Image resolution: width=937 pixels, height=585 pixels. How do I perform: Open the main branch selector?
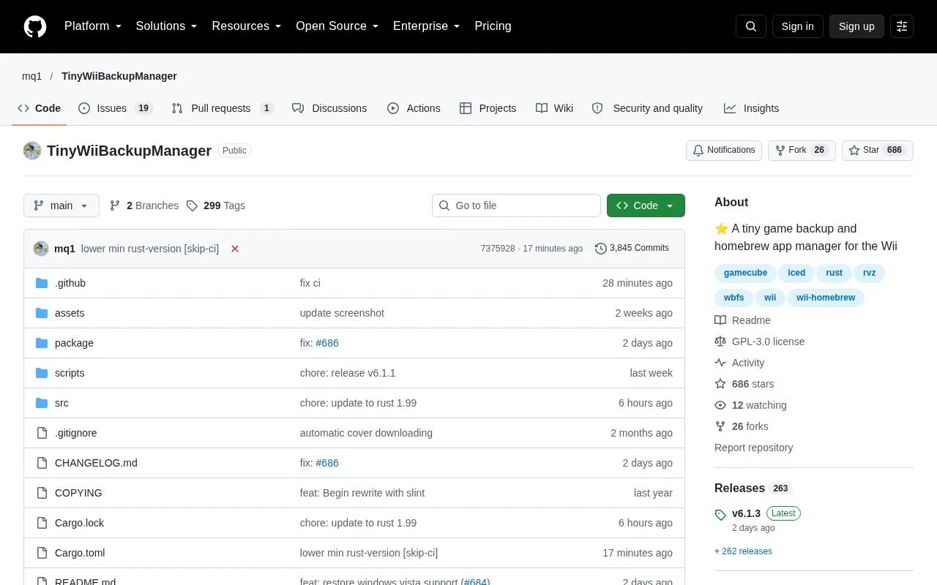point(61,205)
